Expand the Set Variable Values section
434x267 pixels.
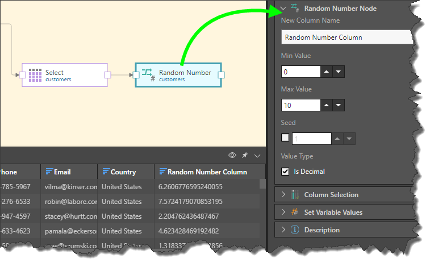(283, 212)
